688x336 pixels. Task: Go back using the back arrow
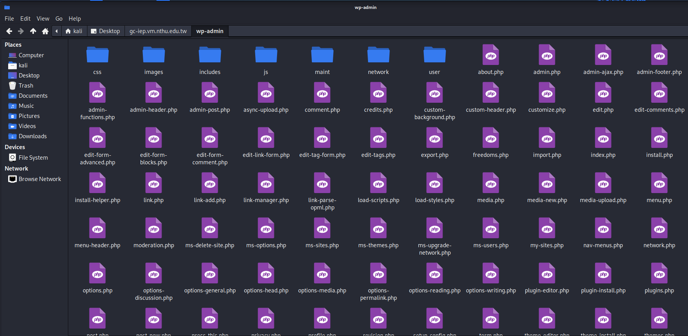pyautogui.click(x=9, y=31)
